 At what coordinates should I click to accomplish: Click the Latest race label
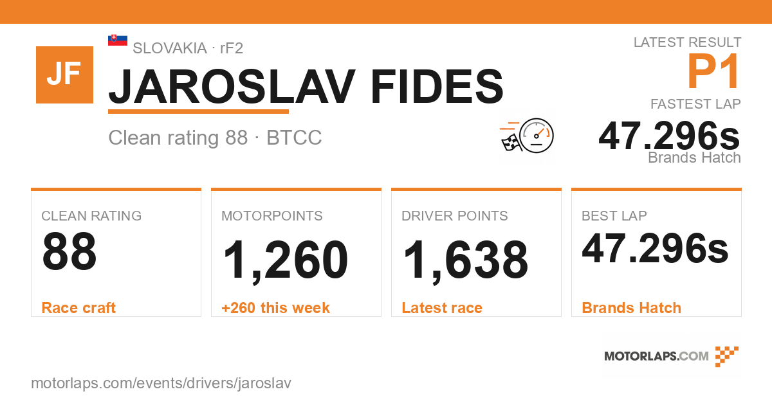click(x=442, y=308)
